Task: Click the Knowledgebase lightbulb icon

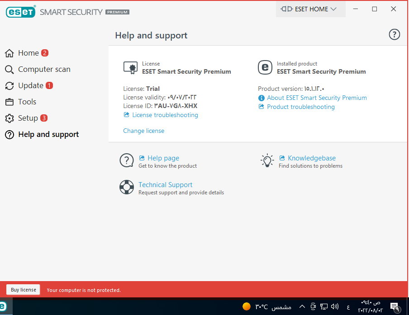Action: click(267, 160)
